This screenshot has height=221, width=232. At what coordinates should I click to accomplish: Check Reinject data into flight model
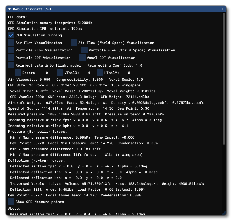pyautogui.click(x=11, y=65)
